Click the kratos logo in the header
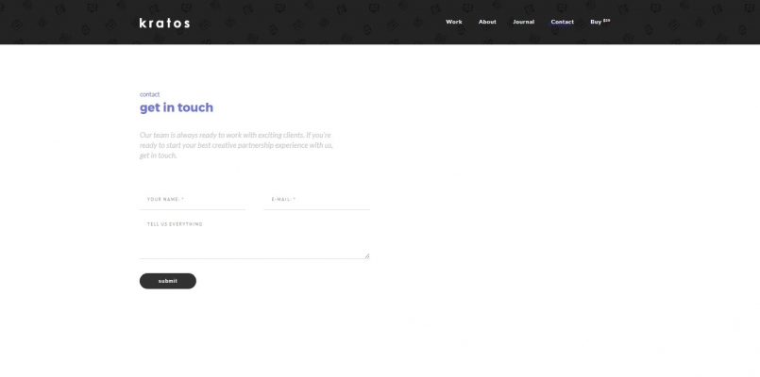Image resolution: width=760 pixels, height=377 pixels. [164, 23]
